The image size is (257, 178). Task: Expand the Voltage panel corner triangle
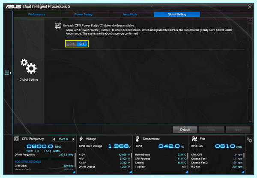coord(131,172)
